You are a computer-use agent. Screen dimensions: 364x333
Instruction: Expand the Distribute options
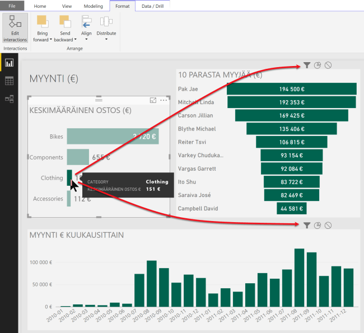[x=106, y=33]
